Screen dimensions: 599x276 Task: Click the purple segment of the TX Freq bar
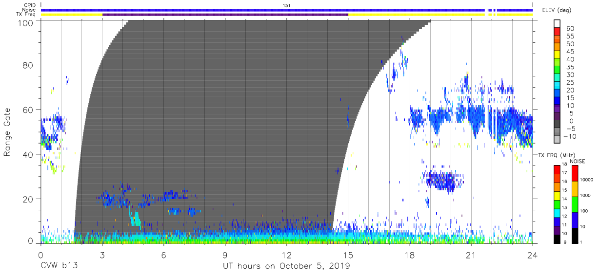(225, 15)
